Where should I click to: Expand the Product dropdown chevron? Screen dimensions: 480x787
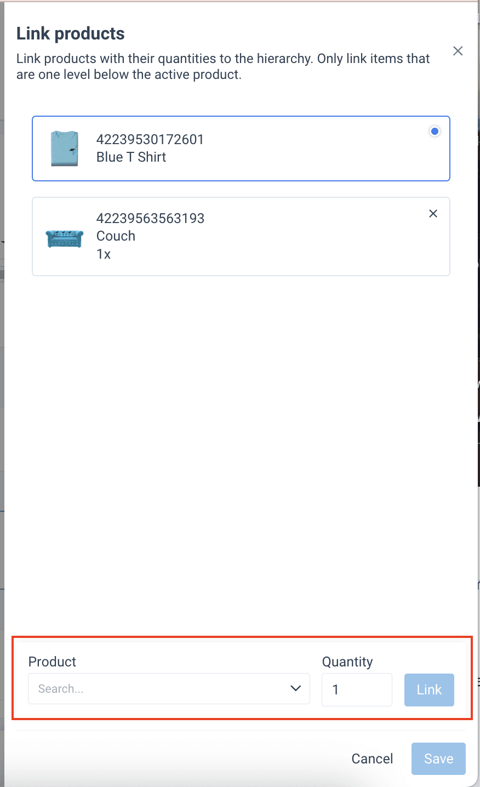[296, 688]
